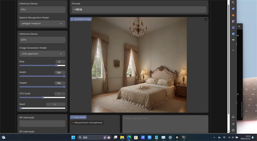
Task: Open the taskbar search box
Action: [94, 137]
